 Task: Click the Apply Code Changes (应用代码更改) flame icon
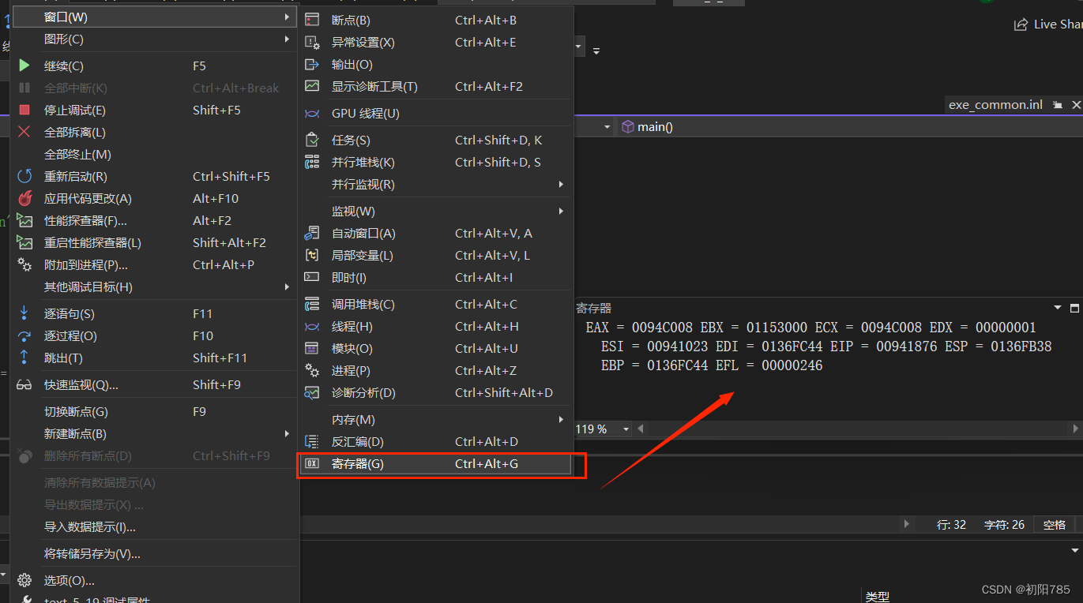pyautogui.click(x=24, y=198)
